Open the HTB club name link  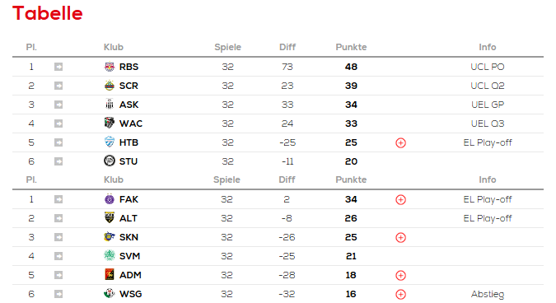click(x=128, y=142)
